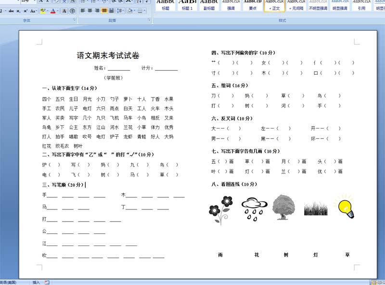Click the title 语文期末考试试卷
Screen dimensions: 385x285
(x=108, y=55)
